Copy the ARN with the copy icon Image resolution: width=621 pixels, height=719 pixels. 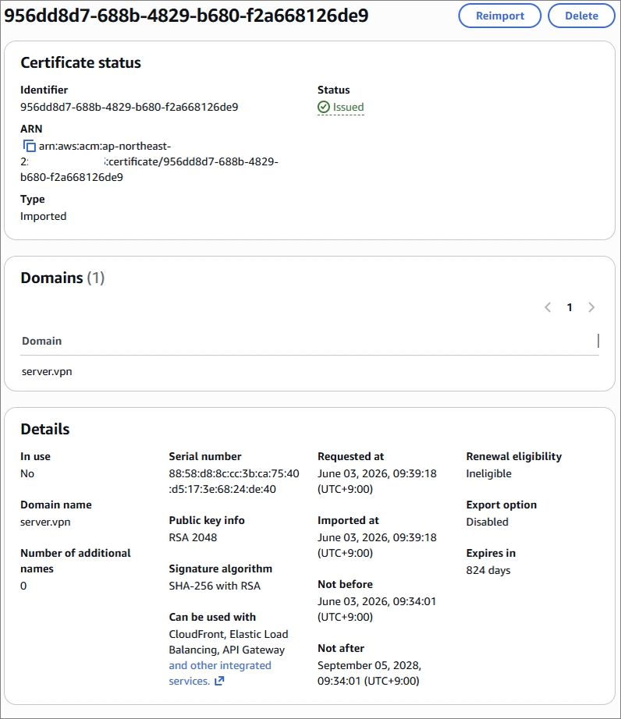pyautogui.click(x=30, y=146)
